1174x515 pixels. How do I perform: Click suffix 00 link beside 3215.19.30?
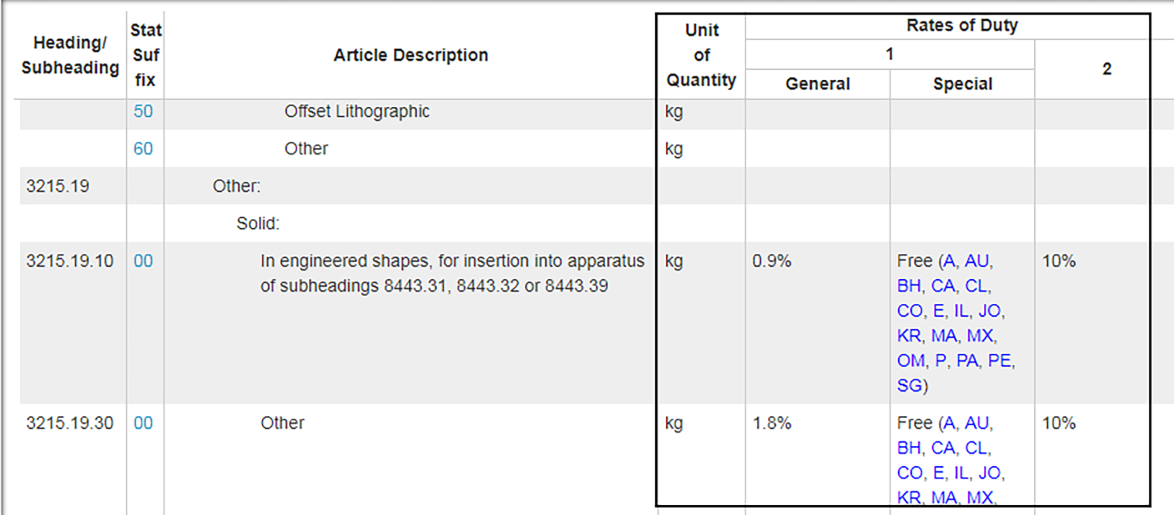pos(143,423)
